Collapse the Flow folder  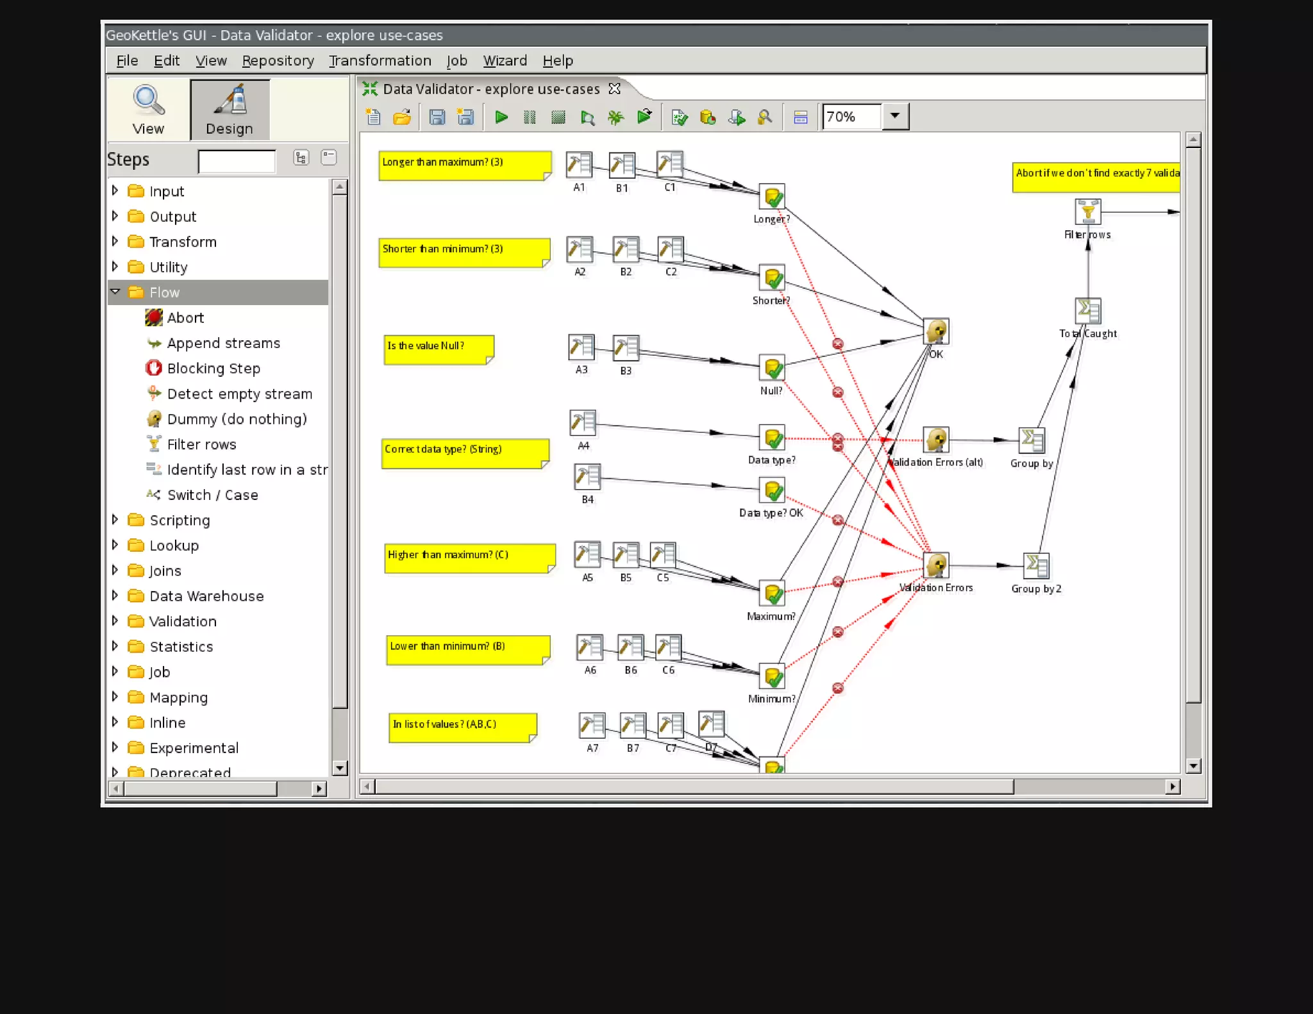pyautogui.click(x=115, y=292)
